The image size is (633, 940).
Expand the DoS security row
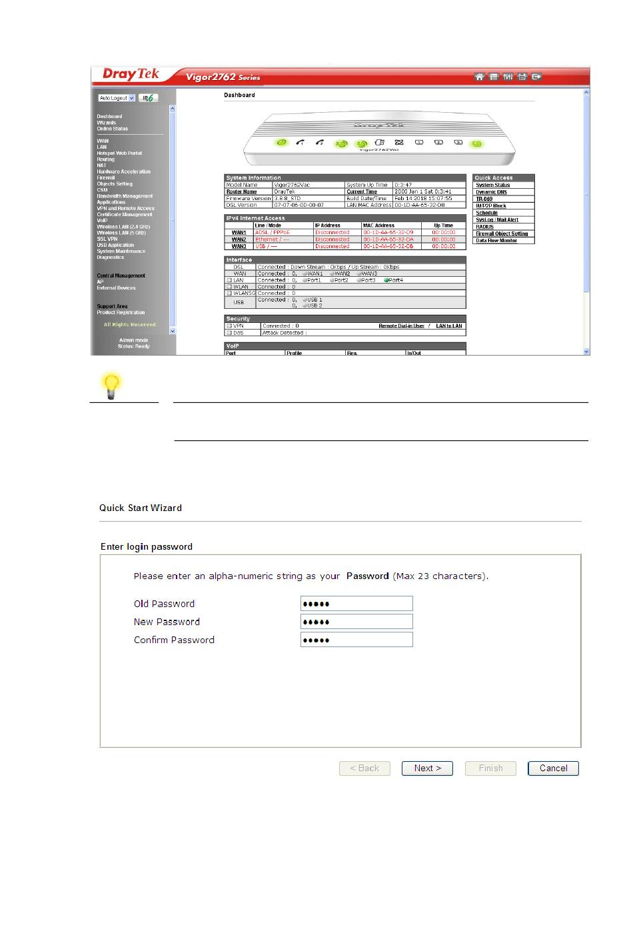coord(229,332)
